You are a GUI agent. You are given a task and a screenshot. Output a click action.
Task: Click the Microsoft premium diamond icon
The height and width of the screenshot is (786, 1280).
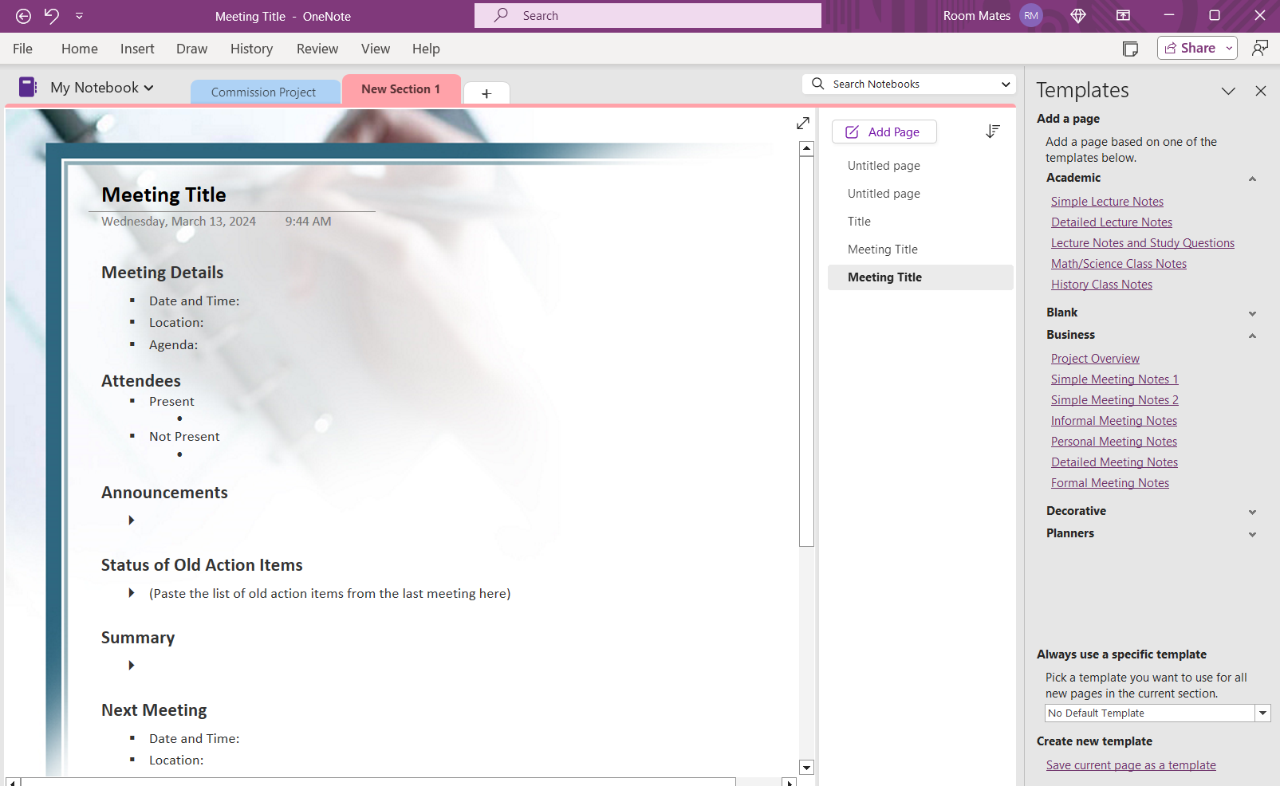pos(1078,16)
